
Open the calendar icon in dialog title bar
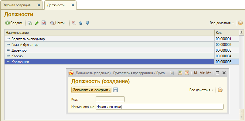tap(187, 73)
